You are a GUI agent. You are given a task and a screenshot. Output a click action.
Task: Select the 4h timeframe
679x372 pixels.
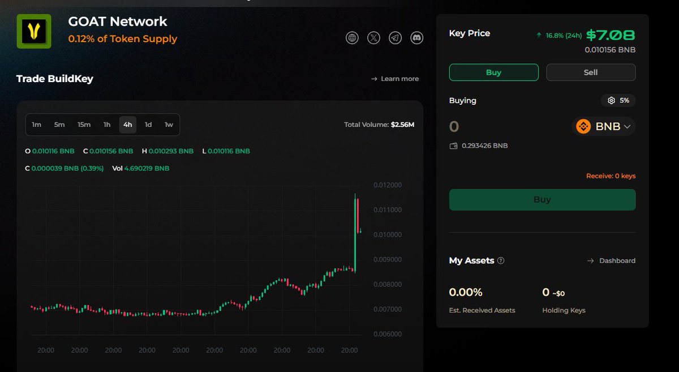128,125
